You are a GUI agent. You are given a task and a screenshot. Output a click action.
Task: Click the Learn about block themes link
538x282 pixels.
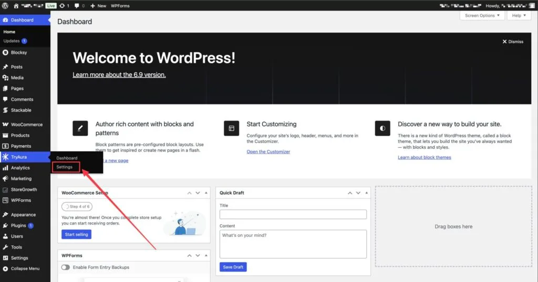[x=425, y=157]
